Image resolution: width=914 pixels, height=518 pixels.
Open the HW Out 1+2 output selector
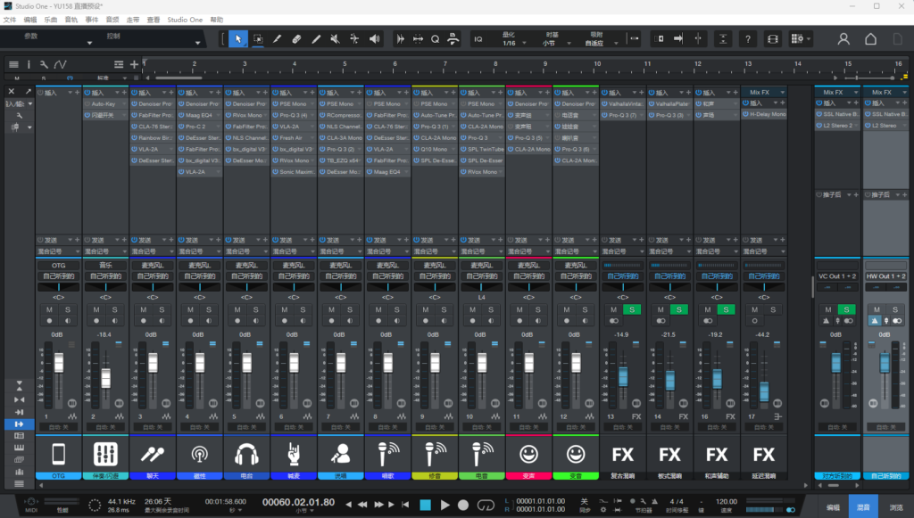(885, 276)
